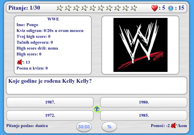Choose the answer 1972.
The image size is (194, 135).
point(50,116)
